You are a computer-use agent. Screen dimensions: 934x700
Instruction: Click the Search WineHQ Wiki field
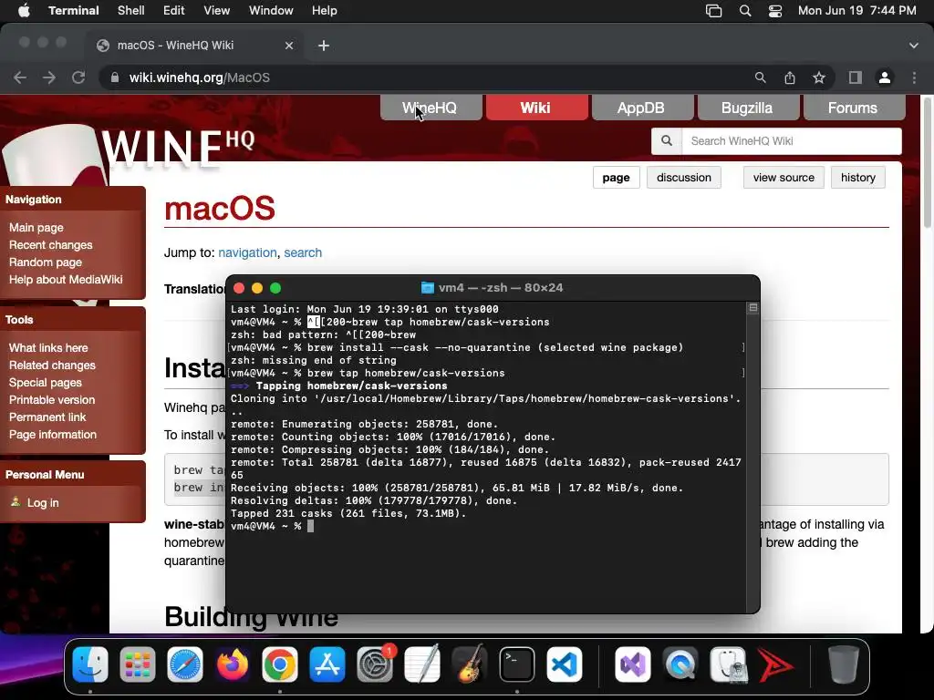pos(791,141)
